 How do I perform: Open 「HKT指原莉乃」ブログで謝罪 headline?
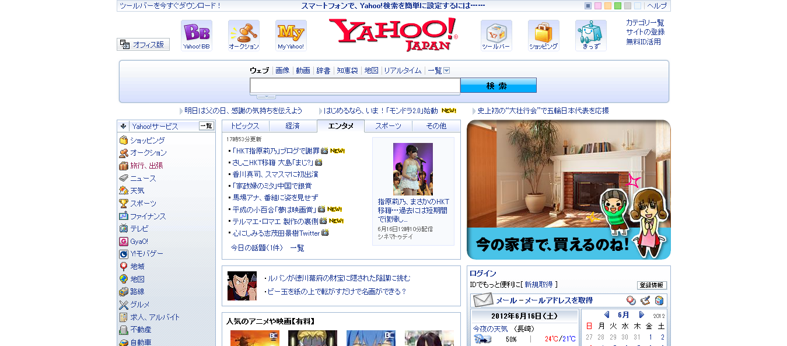coord(275,151)
